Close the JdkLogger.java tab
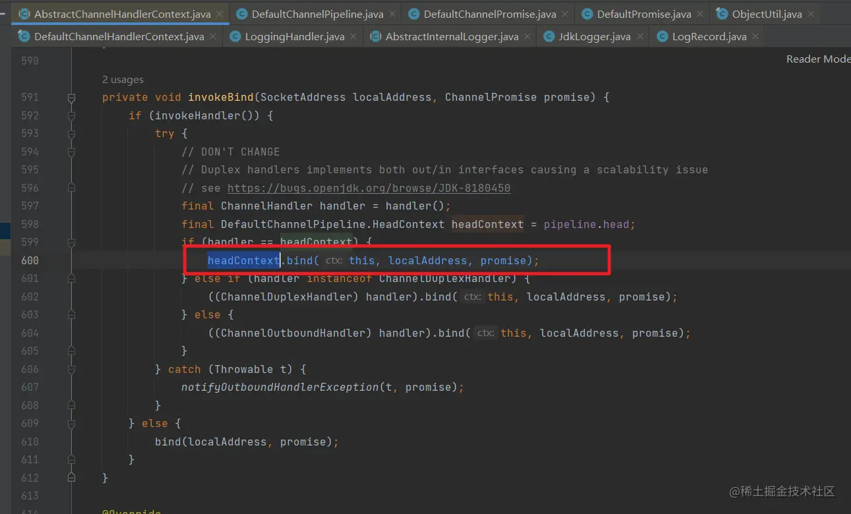 pyautogui.click(x=639, y=37)
